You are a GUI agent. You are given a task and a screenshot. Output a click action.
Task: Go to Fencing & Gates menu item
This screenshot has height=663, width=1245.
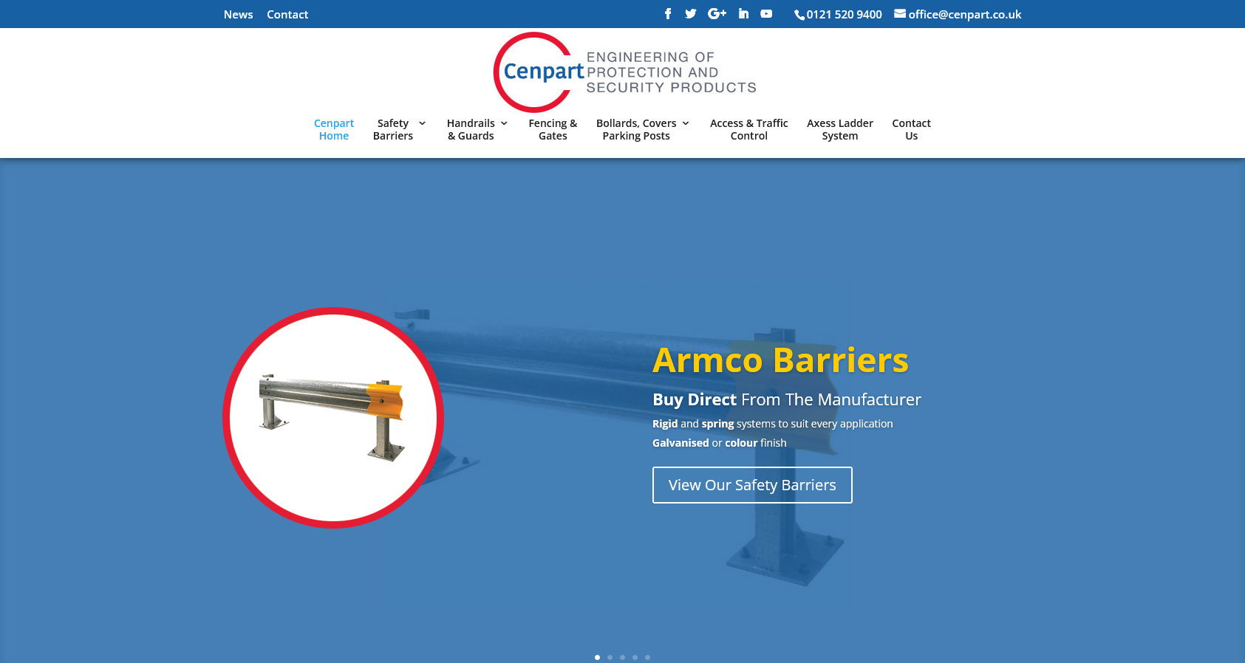click(553, 129)
